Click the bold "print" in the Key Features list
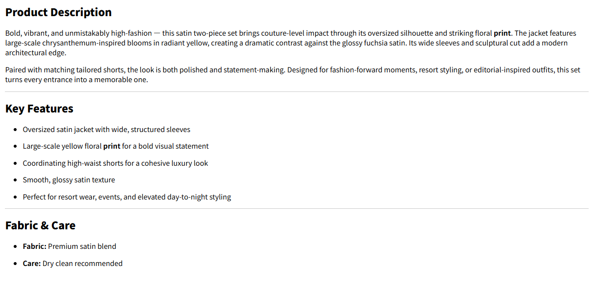 pyautogui.click(x=111, y=146)
